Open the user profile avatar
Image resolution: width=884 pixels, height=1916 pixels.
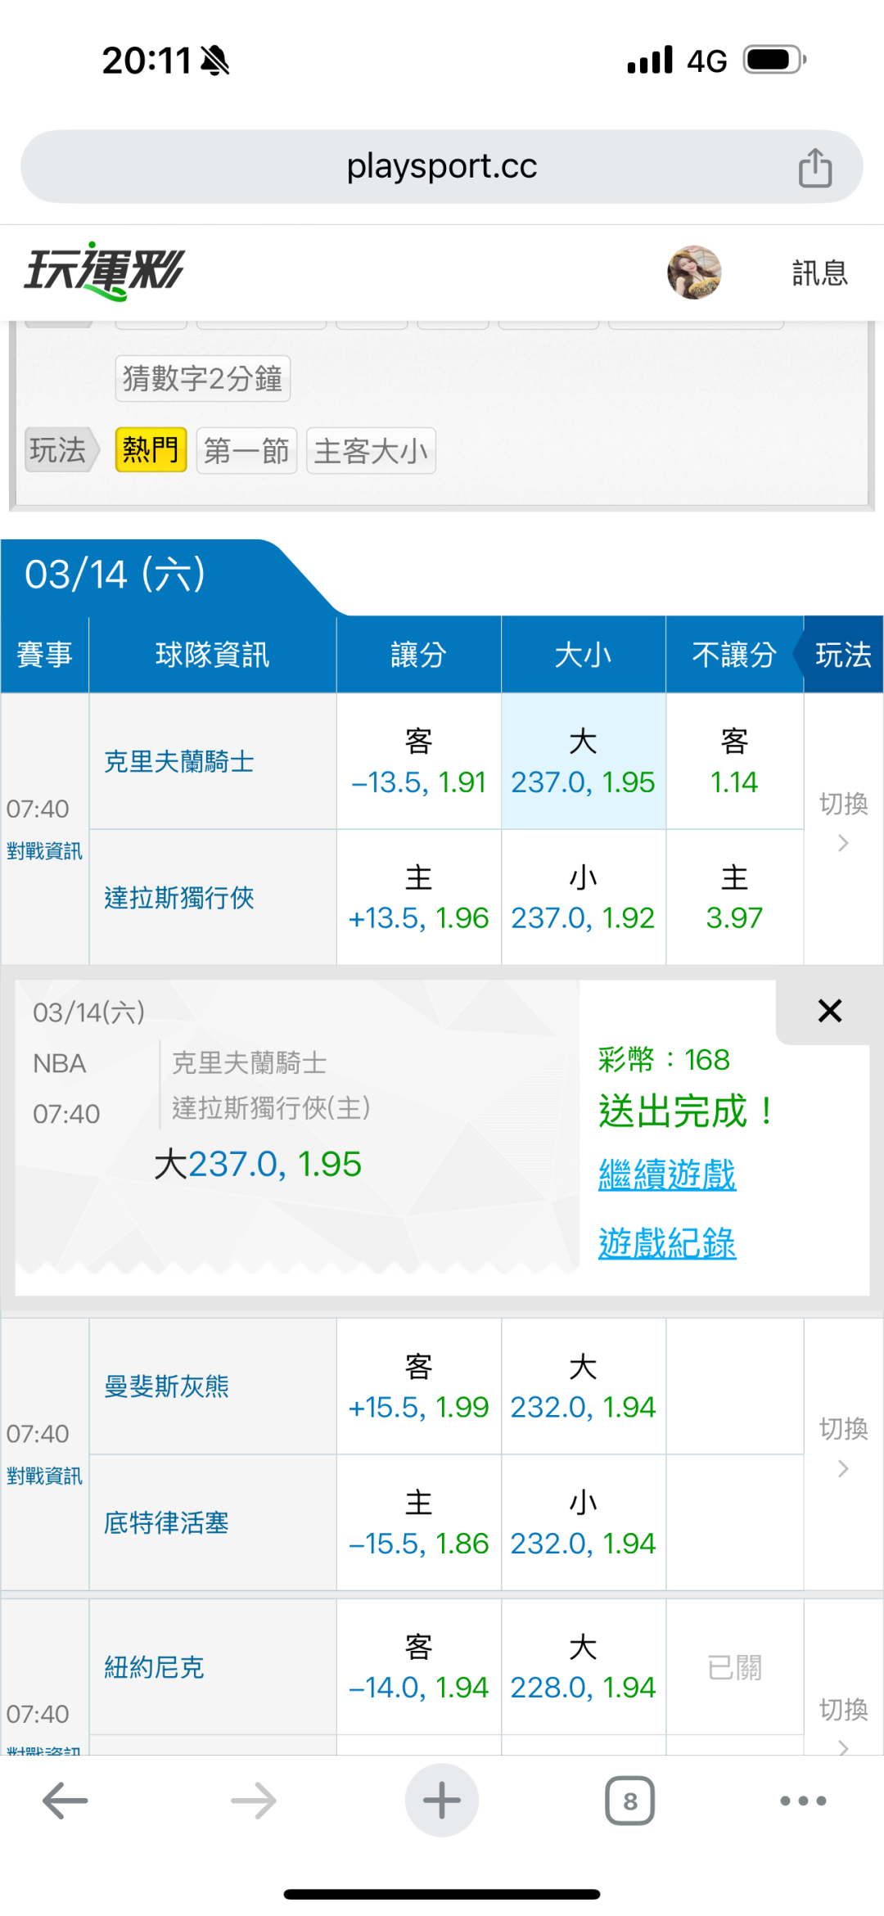pyautogui.click(x=694, y=272)
